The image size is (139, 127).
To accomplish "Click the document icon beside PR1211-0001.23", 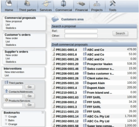I will [x=53, y=111].
